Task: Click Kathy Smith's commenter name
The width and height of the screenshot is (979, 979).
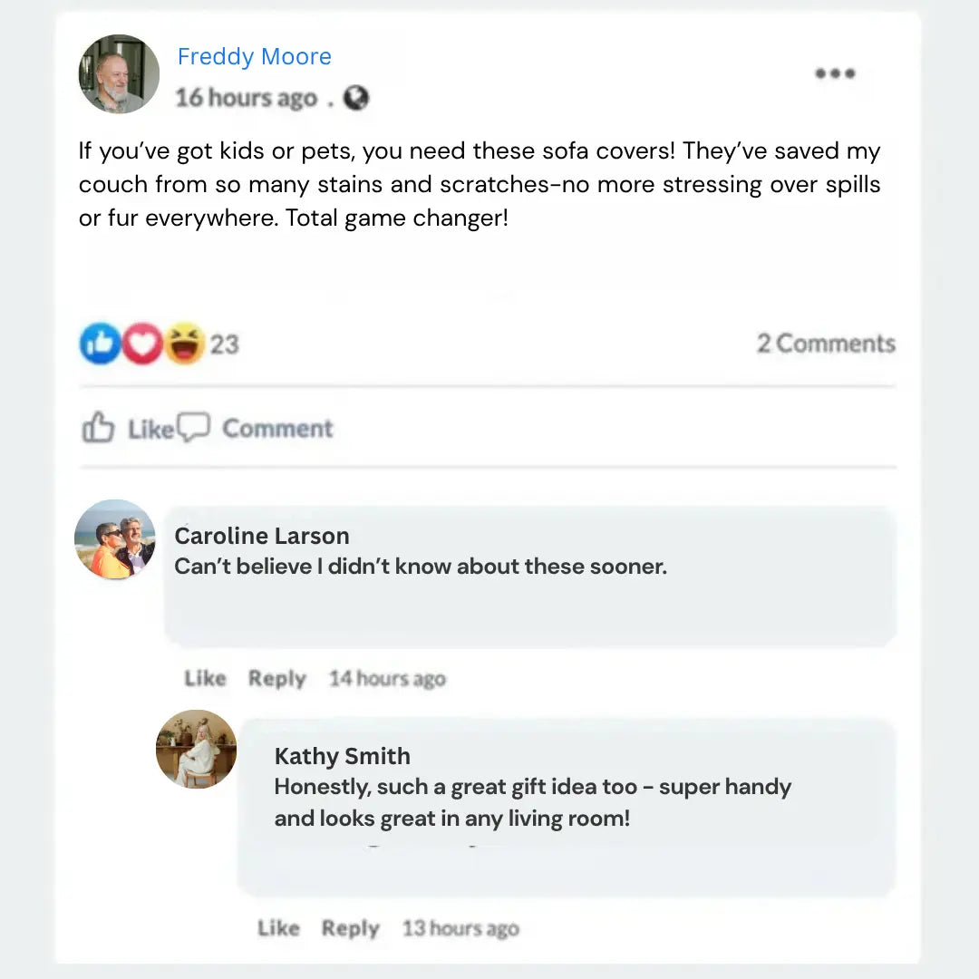Action: coord(343,756)
